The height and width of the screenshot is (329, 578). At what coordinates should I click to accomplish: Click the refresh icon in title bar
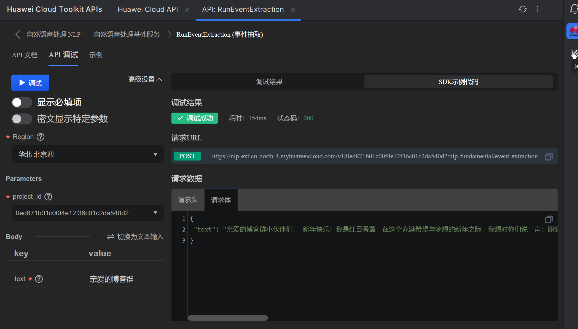click(x=523, y=9)
